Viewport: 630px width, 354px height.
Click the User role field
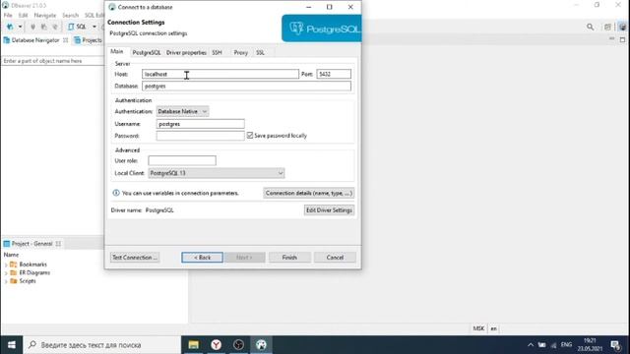coord(182,160)
